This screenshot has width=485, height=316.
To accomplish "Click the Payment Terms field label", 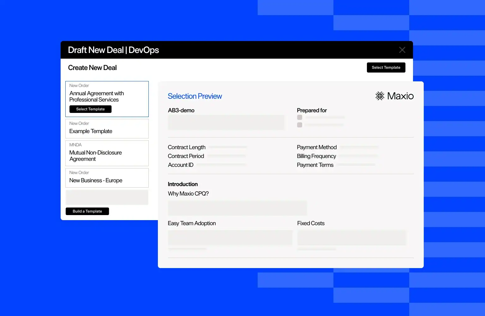I will click(x=315, y=165).
